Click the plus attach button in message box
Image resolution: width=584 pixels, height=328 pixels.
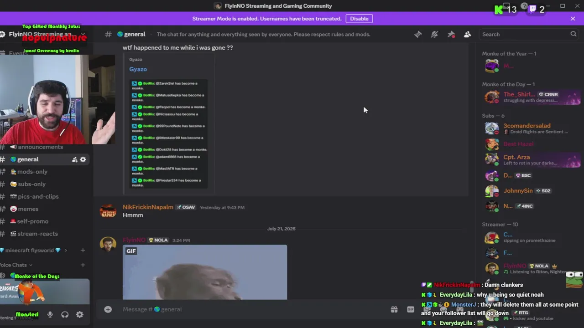coord(108,309)
